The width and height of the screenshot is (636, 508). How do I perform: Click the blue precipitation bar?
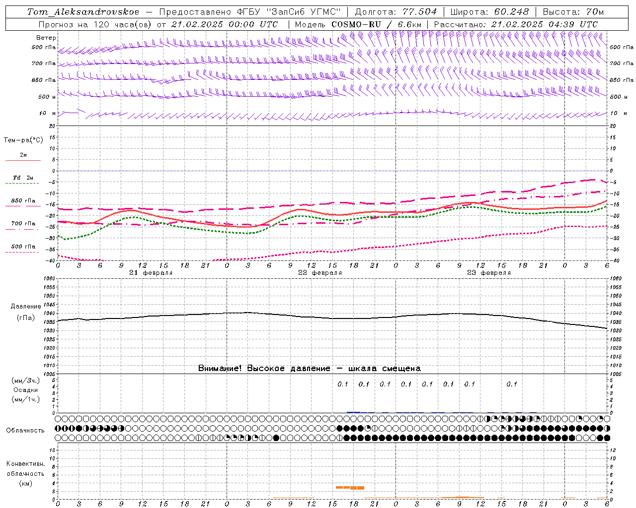[x=353, y=412]
